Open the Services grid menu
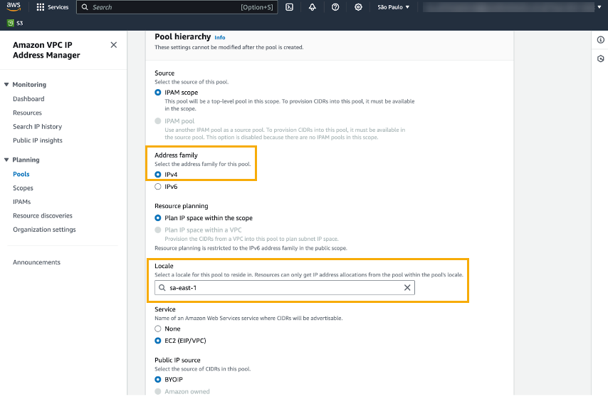This screenshot has height=402, width=608. pyautogui.click(x=53, y=7)
